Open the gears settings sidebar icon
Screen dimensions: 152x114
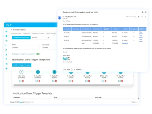(6, 64)
